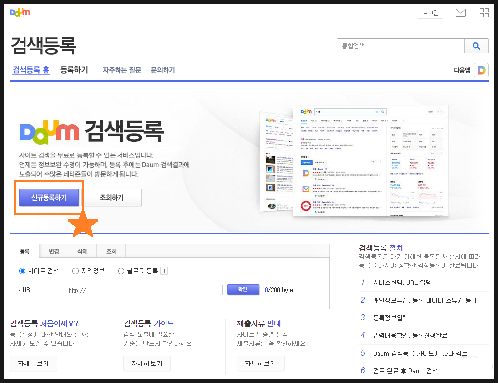
Task: Open the 검색등록 홈 menu
Action: [31, 70]
